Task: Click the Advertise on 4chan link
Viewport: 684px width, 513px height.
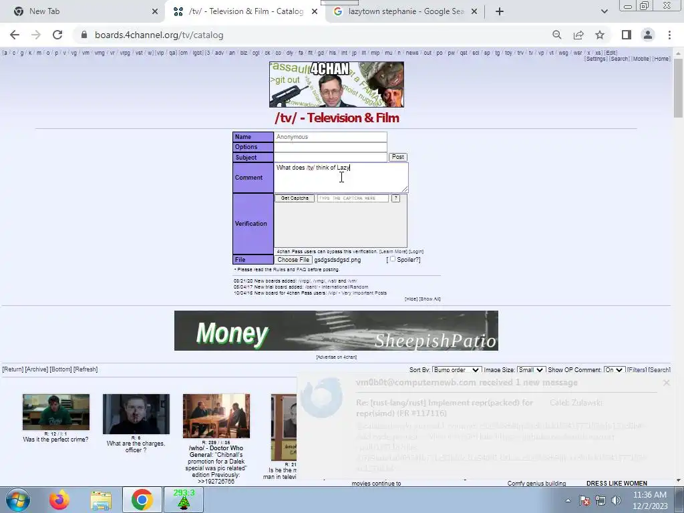Action: click(x=337, y=357)
